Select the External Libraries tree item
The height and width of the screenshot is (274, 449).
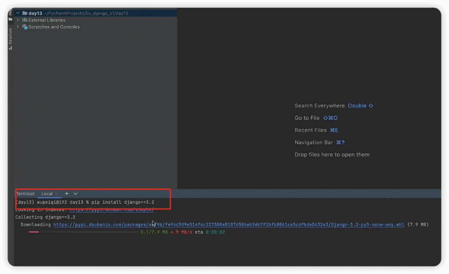tap(47, 20)
